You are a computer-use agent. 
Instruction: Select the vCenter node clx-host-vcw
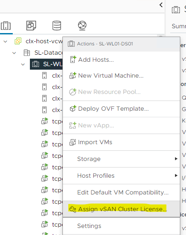(44, 41)
